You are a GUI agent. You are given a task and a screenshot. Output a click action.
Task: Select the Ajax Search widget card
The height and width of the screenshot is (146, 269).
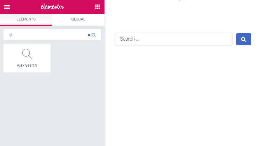click(x=27, y=58)
